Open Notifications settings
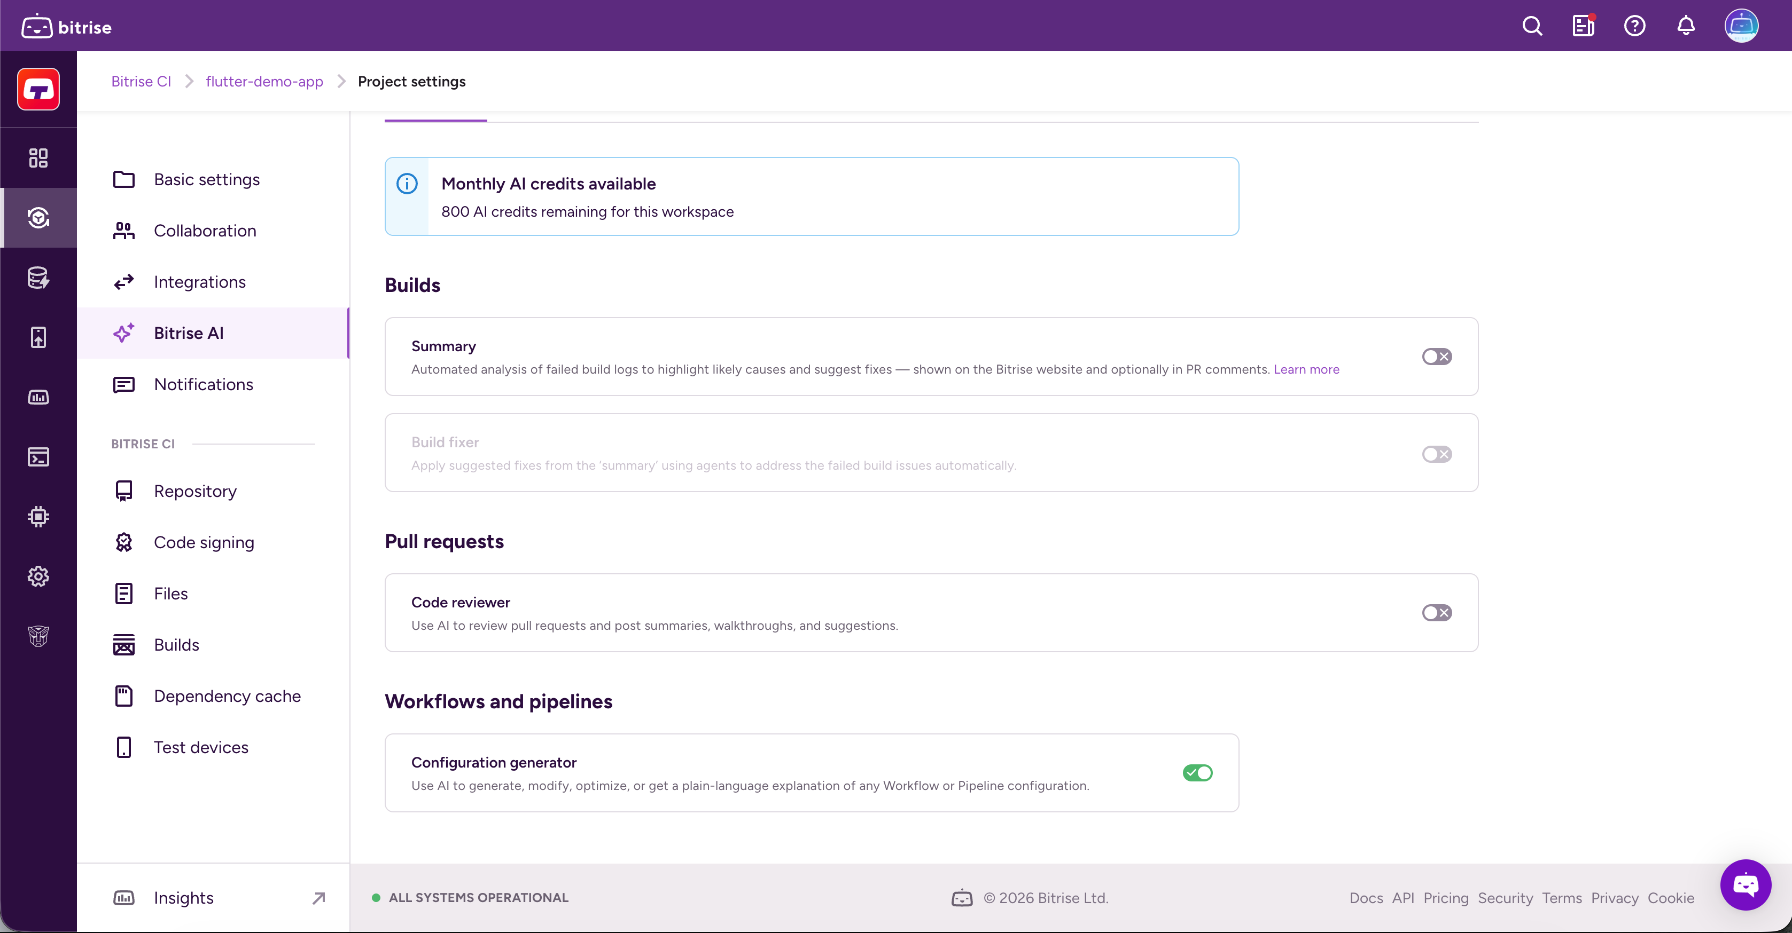Viewport: 1792px width, 933px height. click(213, 384)
